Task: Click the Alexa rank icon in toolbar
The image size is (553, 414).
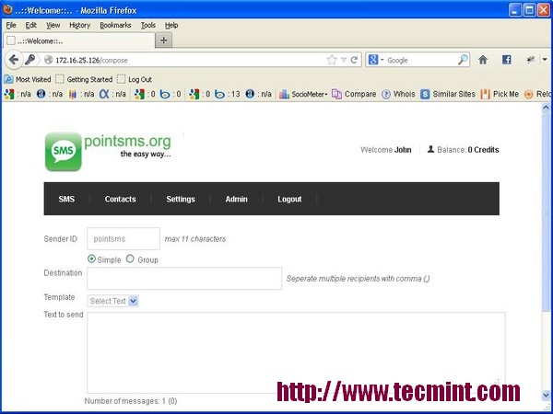Action: (41, 94)
